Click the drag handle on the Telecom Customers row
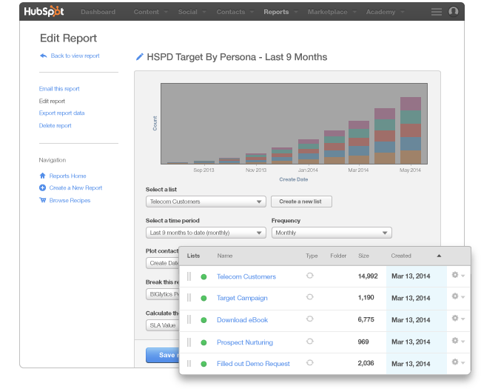 pyautogui.click(x=189, y=276)
